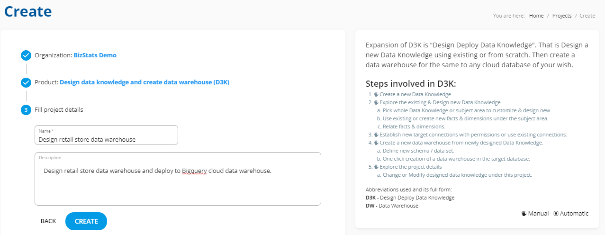
Task: Click the misspelled word Bigquery in description
Action: (x=194, y=171)
